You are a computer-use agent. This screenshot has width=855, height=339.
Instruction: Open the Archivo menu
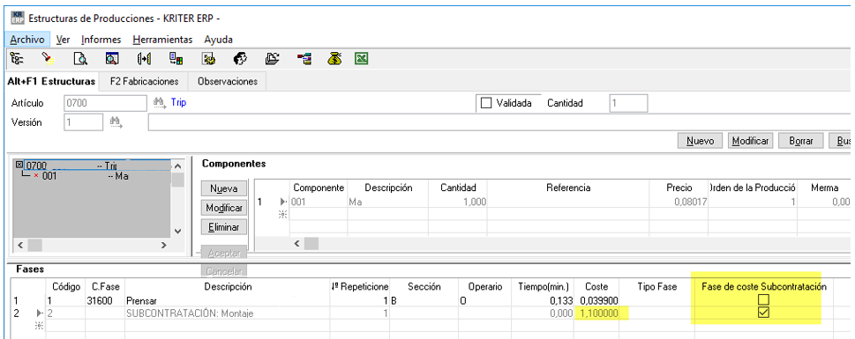[26, 39]
